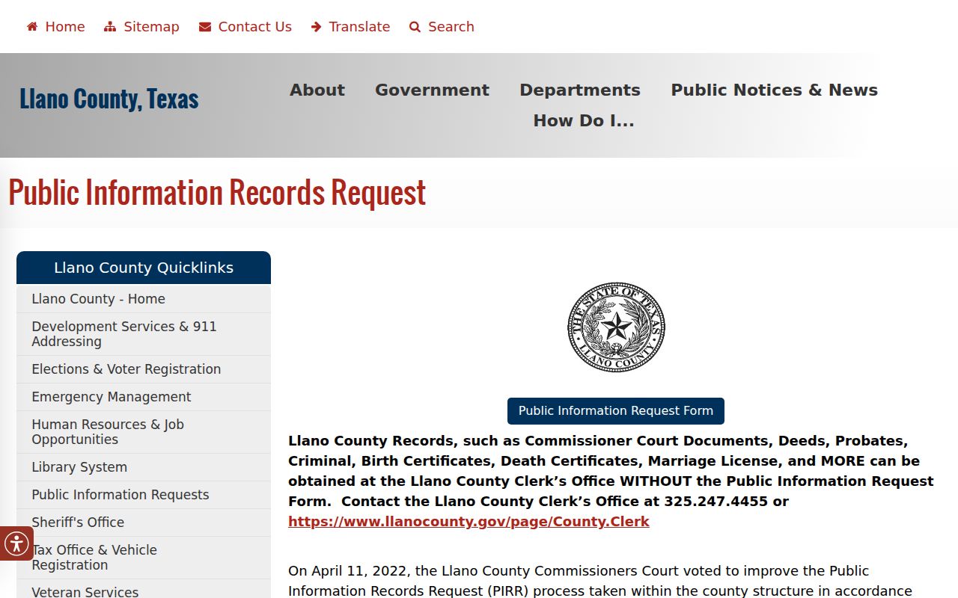Click the Home text link
Screen dimensions: 958x598
pos(65,27)
